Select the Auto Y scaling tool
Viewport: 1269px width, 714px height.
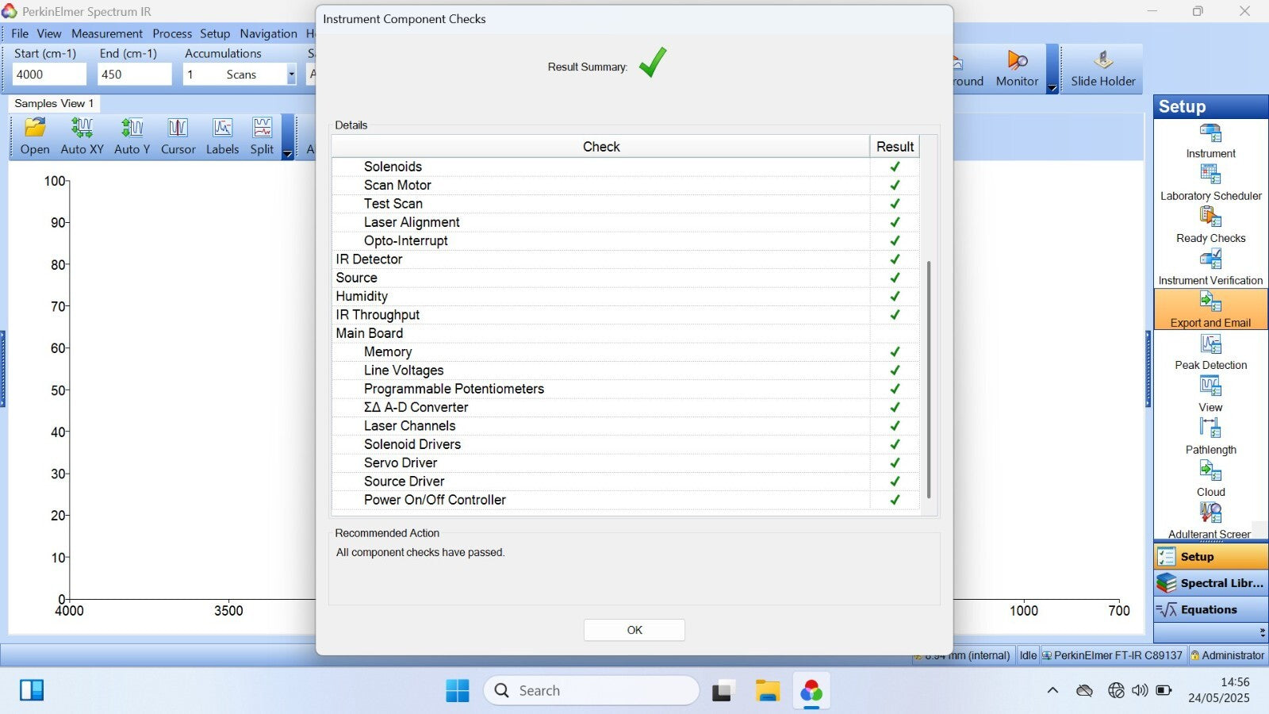coord(132,136)
